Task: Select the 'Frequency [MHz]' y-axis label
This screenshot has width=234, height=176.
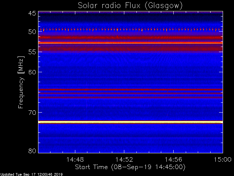Action: 21,82
